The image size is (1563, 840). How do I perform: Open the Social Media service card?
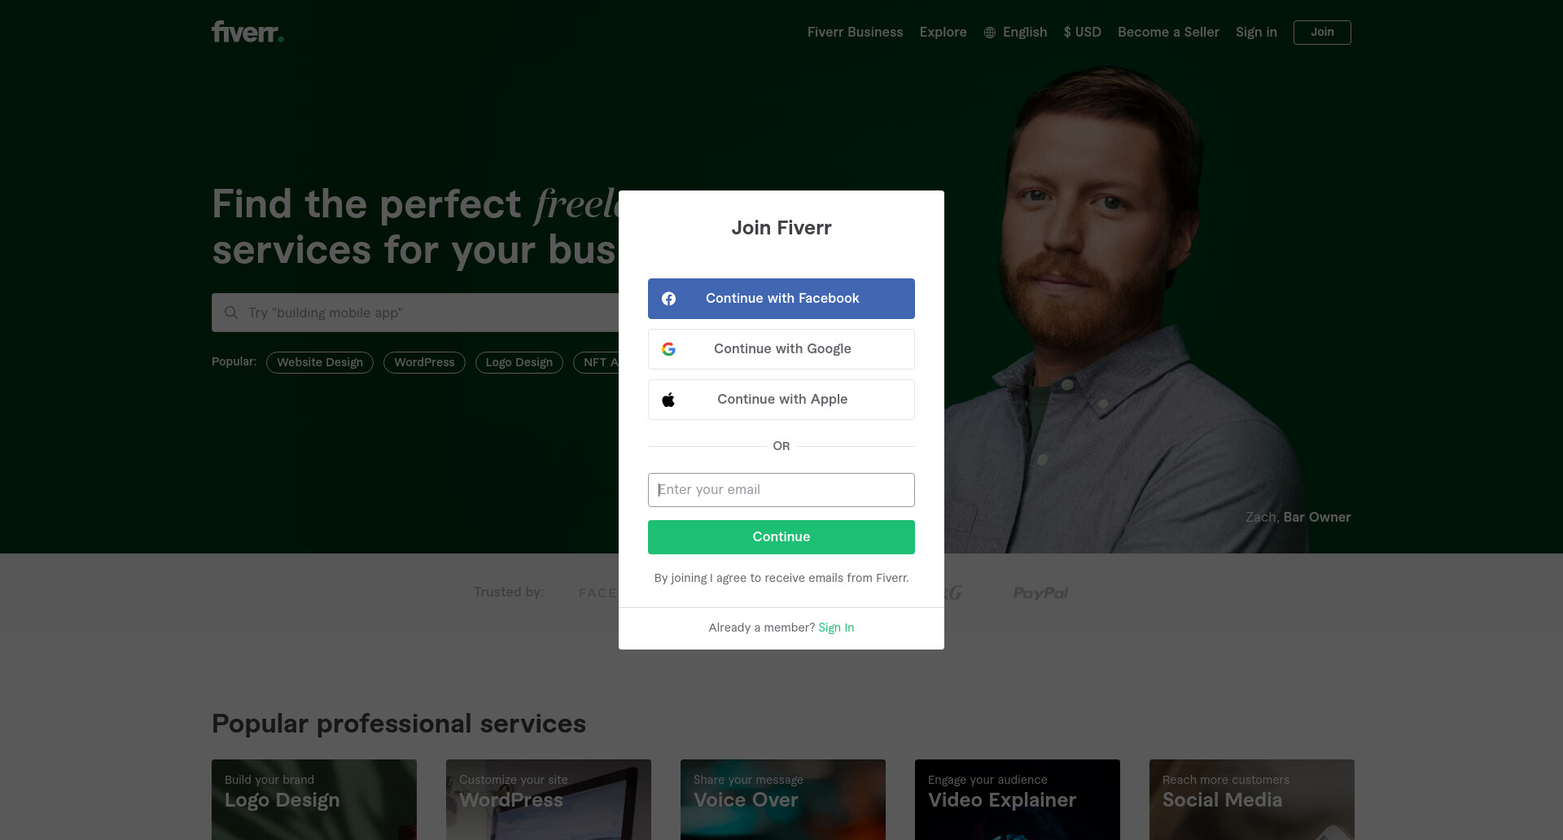coord(1252,799)
